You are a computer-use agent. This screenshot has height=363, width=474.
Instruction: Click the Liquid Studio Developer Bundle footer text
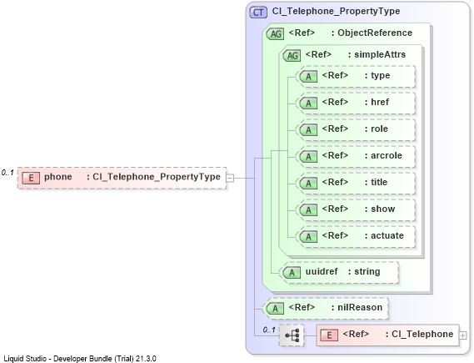click(80, 359)
